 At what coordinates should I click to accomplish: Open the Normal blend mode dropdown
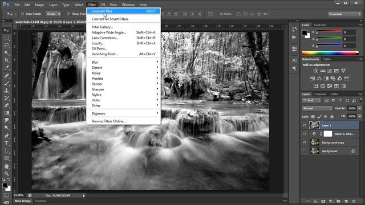317,108
